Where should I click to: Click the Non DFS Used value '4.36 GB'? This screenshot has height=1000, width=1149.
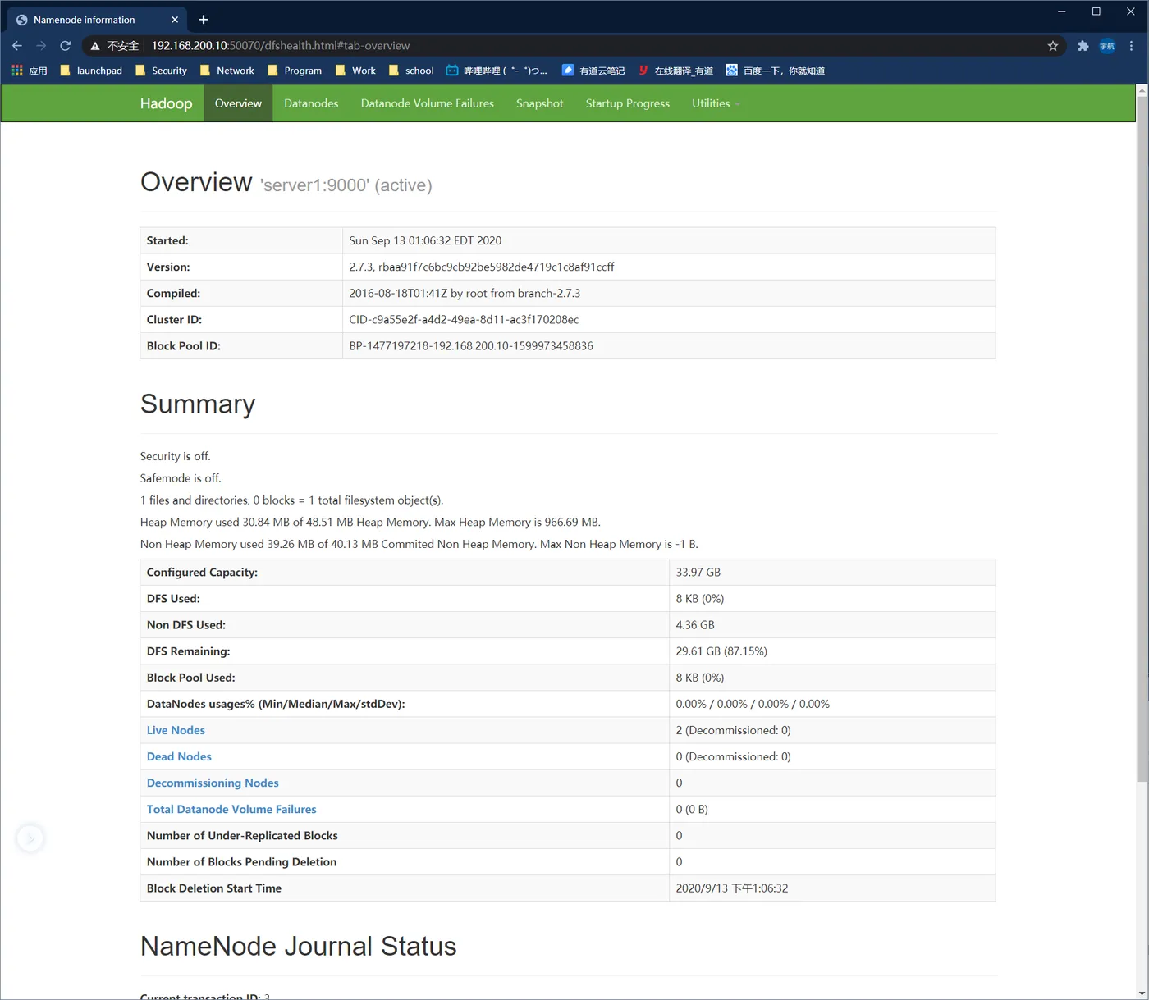click(x=695, y=624)
